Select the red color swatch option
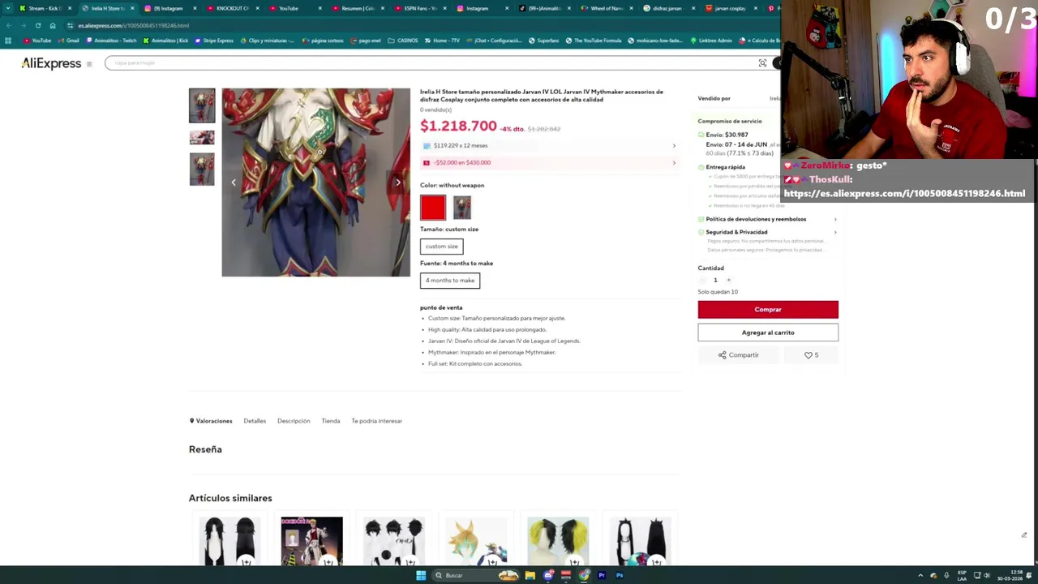 point(433,208)
